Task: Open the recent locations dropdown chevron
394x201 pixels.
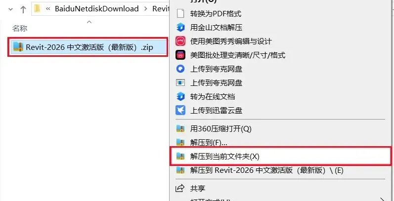Action: tap(10, 9)
